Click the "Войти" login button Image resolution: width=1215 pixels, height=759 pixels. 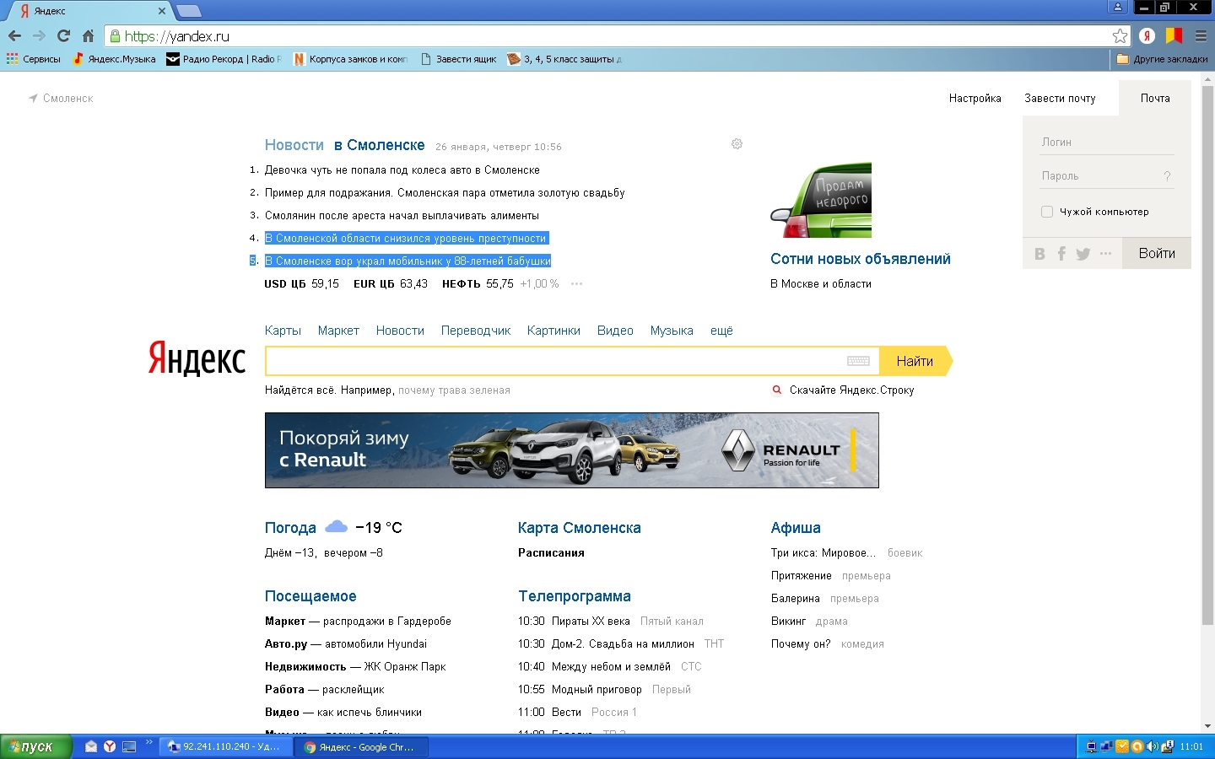1157,254
